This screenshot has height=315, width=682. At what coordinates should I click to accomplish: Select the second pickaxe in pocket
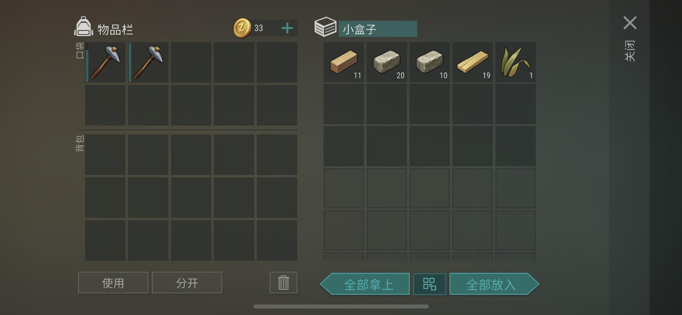[148, 62]
